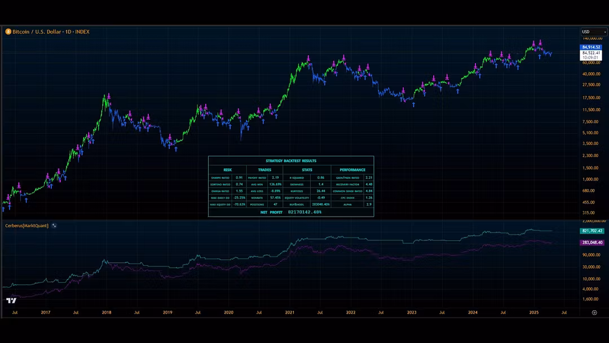Click the 2021 label on time axis
The image size is (609, 343).
pos(289,312)
